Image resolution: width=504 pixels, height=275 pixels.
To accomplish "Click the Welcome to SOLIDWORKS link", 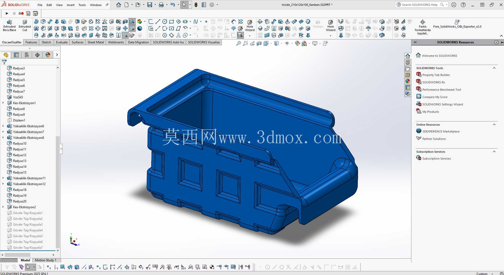I will coord(440,56).
